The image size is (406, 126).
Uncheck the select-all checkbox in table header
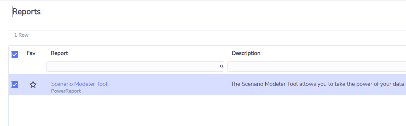click(15, 54)
